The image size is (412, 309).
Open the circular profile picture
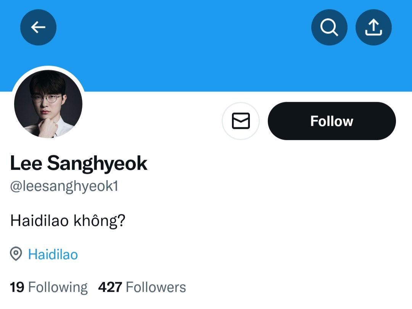(x=48, y=103)
